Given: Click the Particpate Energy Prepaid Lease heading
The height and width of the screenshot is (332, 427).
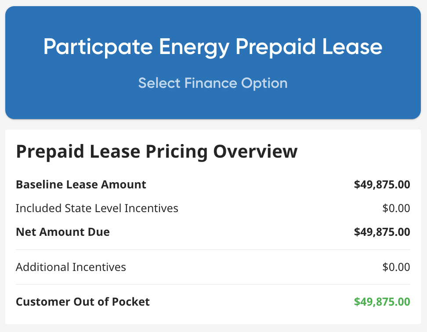Looking at the screenshot, I should 213,47.
